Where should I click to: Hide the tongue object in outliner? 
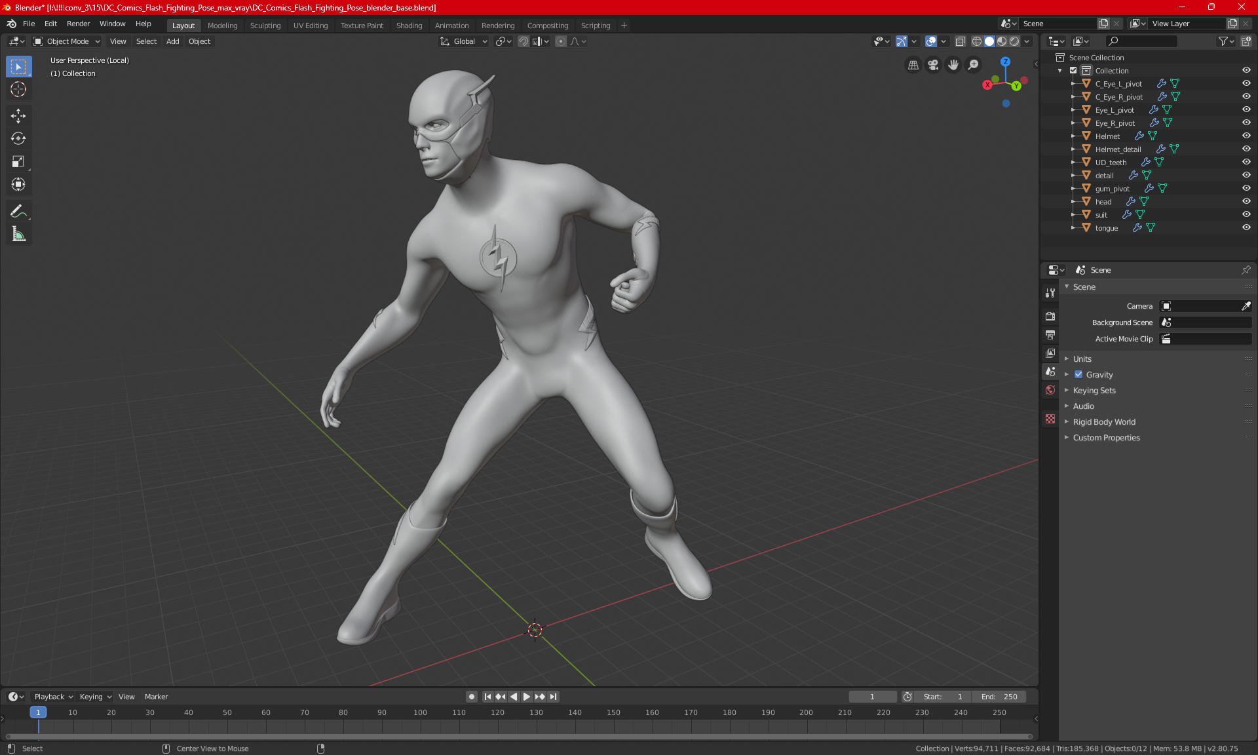click(x=1246, y=227)
